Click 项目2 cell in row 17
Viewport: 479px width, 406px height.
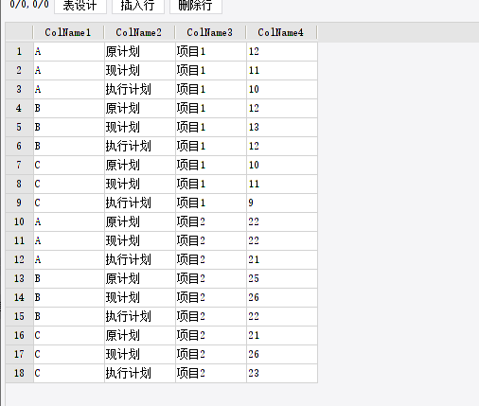211,354
